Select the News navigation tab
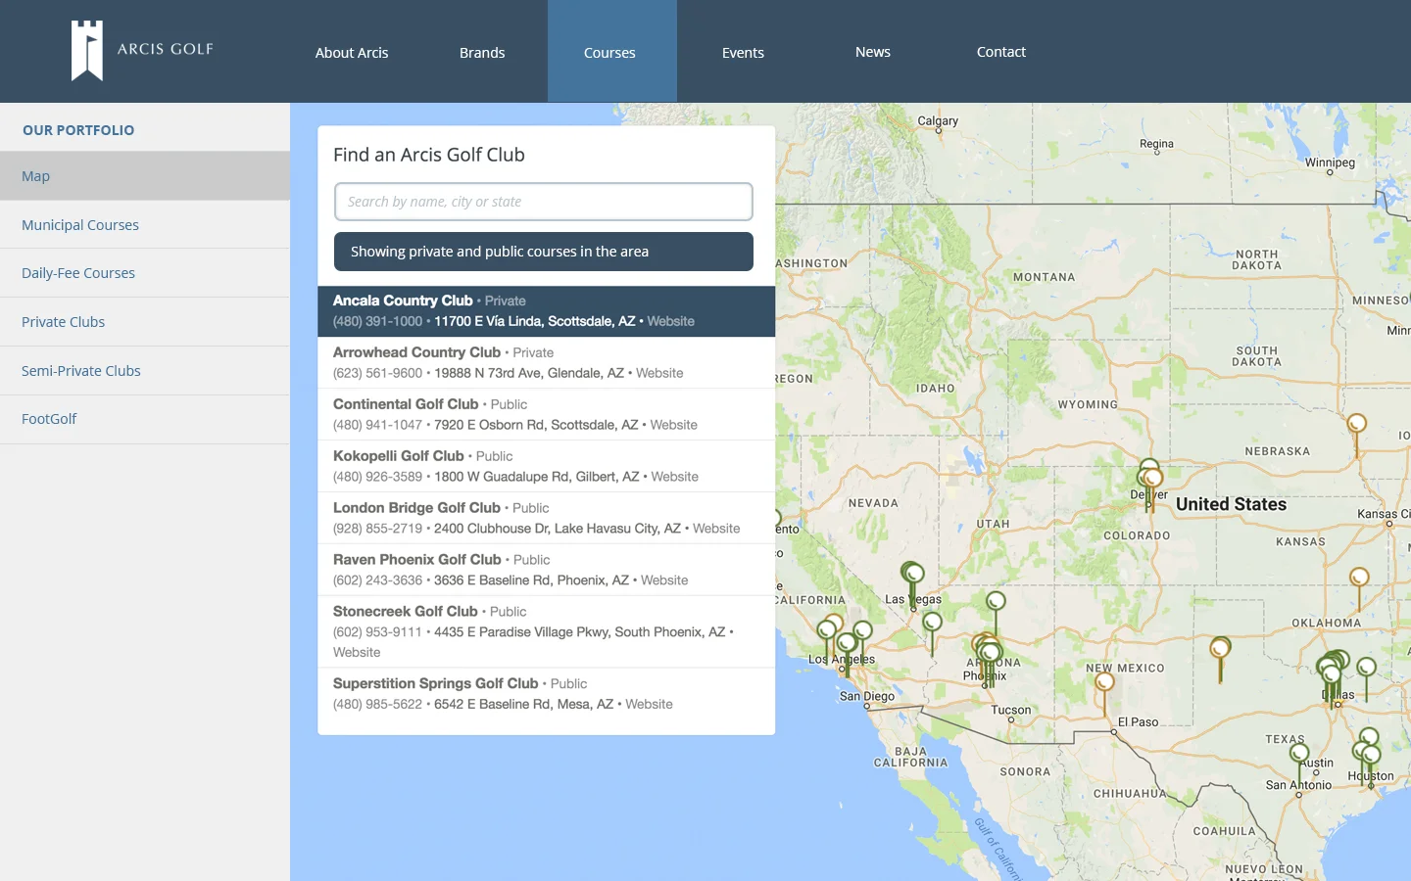Screen dimensions: 1411x881 [872, 52]
